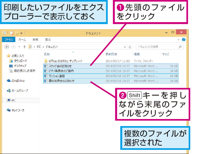
Task: Open ネットワーク in the sidebar
Action: [15, 110]
